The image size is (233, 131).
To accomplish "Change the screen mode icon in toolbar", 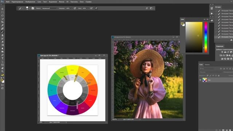I will tap(3, 88).
